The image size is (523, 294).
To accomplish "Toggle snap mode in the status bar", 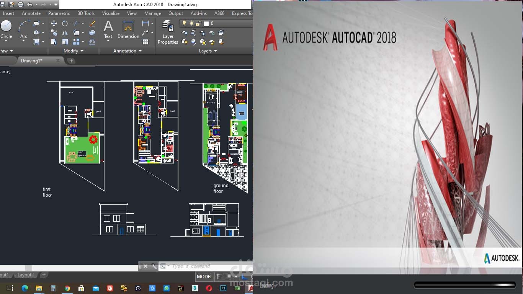I will click(x=229, y=276).
